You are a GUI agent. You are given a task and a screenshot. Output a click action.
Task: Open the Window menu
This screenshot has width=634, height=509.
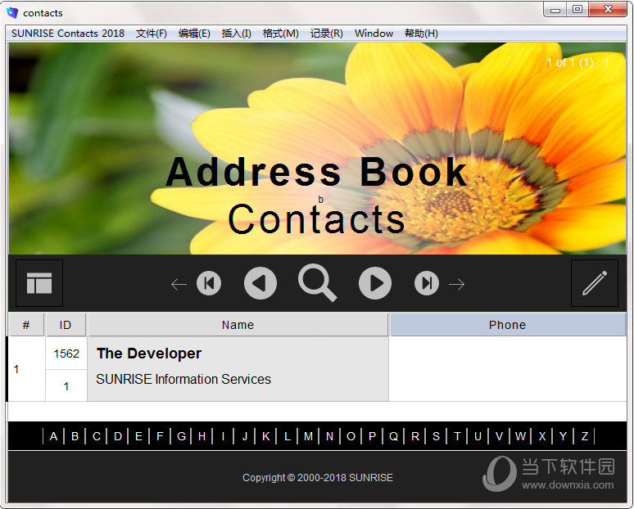pyautogui.click(x=374, y=33)
